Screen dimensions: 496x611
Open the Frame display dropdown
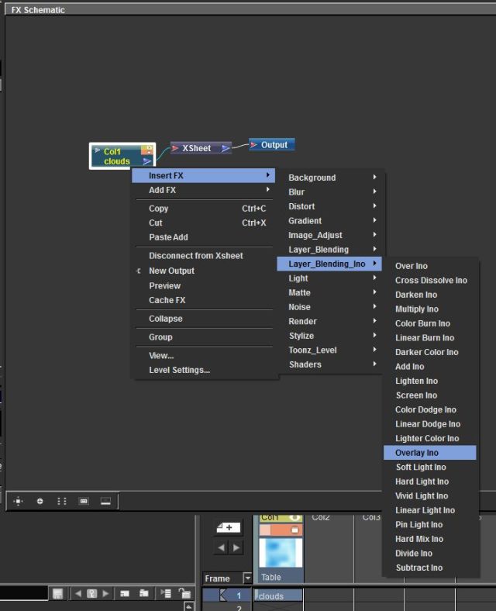248,578
